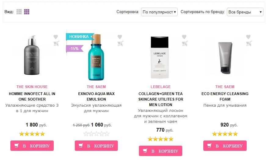The height and width of the screenshot is (160, 272).
Task: Heart the Eco Energy Cleansing Foam
Action: coord(248,37)
